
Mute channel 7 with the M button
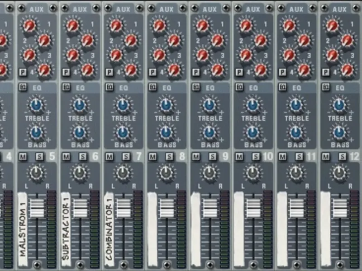click(x=109, y=157)
